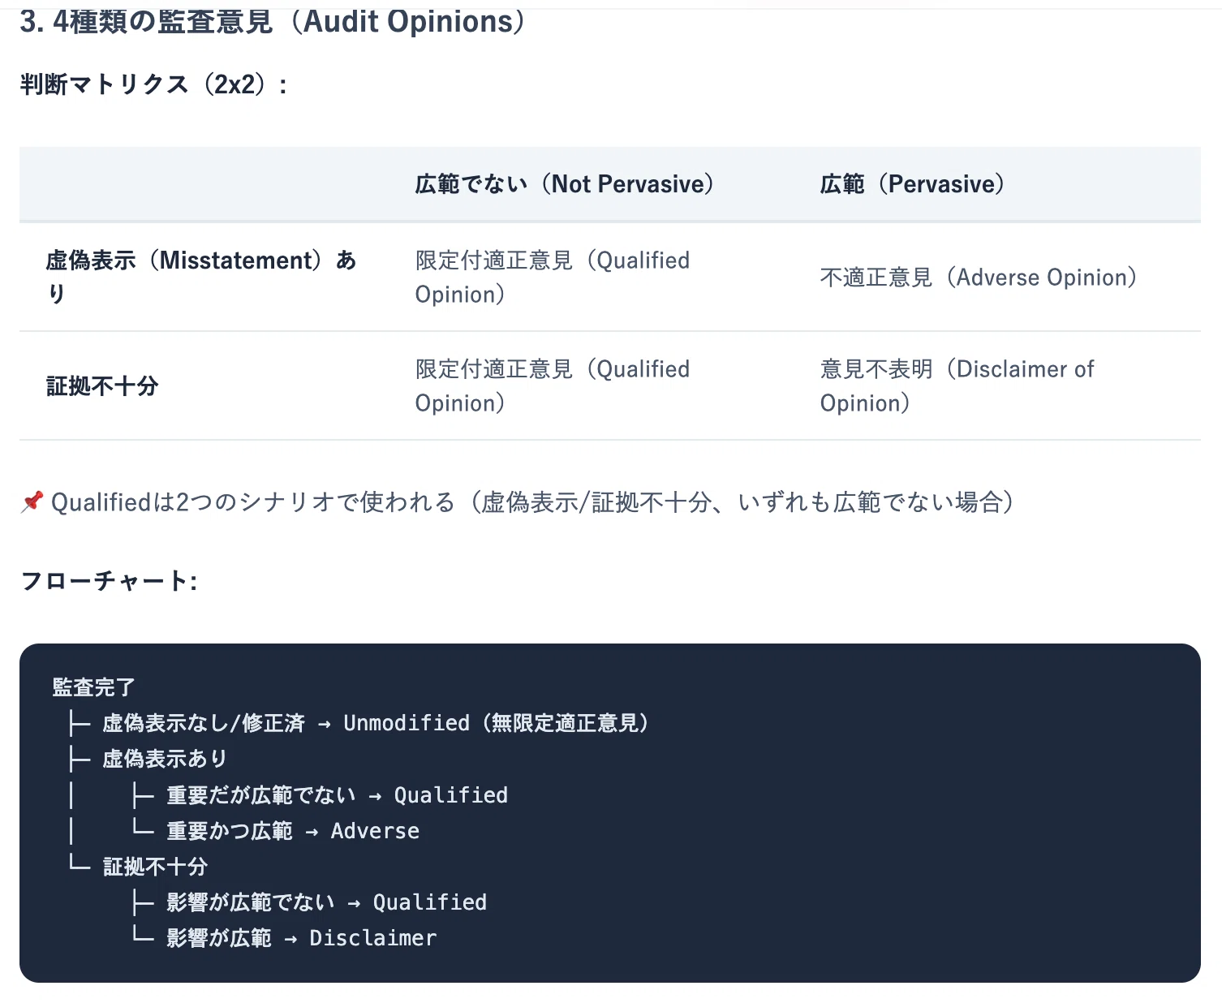1222x1003 pixels.
Task: Click the "虚偽表示なし/修正済 → Unmodified" line
Action: pyautogui.click(x=376, y=723)
